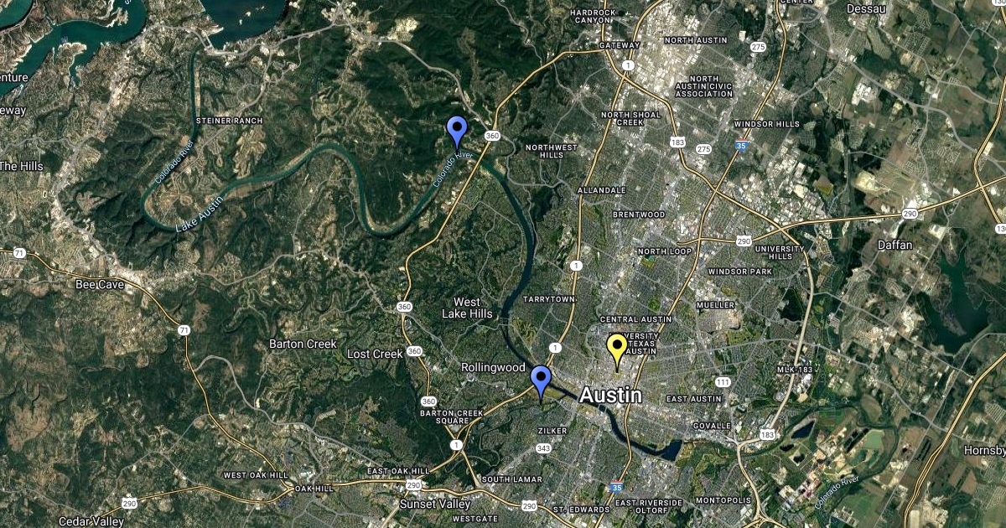Select the 71 shield southeast of Bee Cave
The image size is (1006, 528).
pyautogui.click(x=184, y=331)
